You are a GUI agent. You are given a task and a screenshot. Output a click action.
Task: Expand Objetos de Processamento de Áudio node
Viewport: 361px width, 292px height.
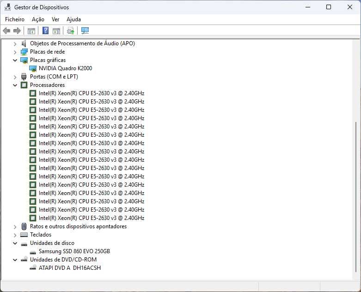pos(15,44)
